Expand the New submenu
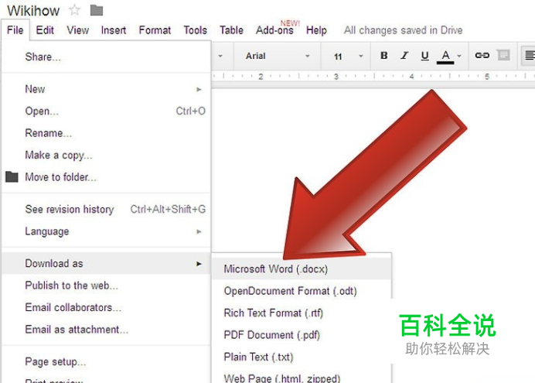 [107, 89]
